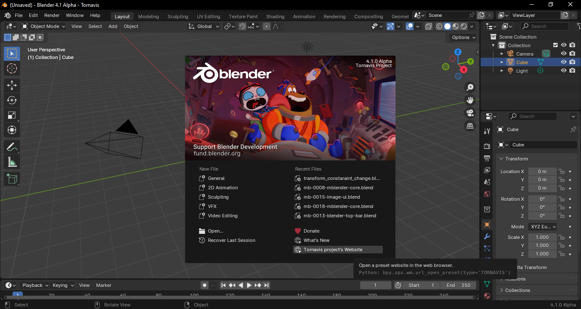Toggle the camera view icon
581x309 pixels.
[470, 113]
